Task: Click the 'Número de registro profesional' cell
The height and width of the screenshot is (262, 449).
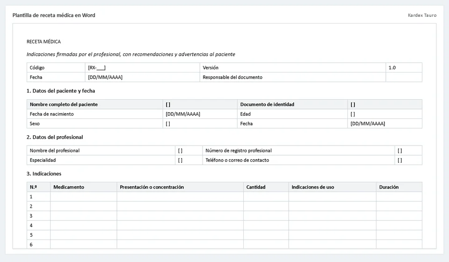Action: (x=299, y=151)
